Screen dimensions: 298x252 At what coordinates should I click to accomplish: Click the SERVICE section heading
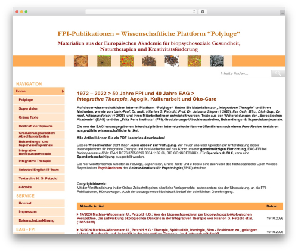pos(25,196)
